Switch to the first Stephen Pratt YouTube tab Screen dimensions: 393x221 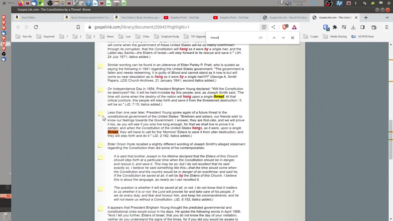click(187, 17)
